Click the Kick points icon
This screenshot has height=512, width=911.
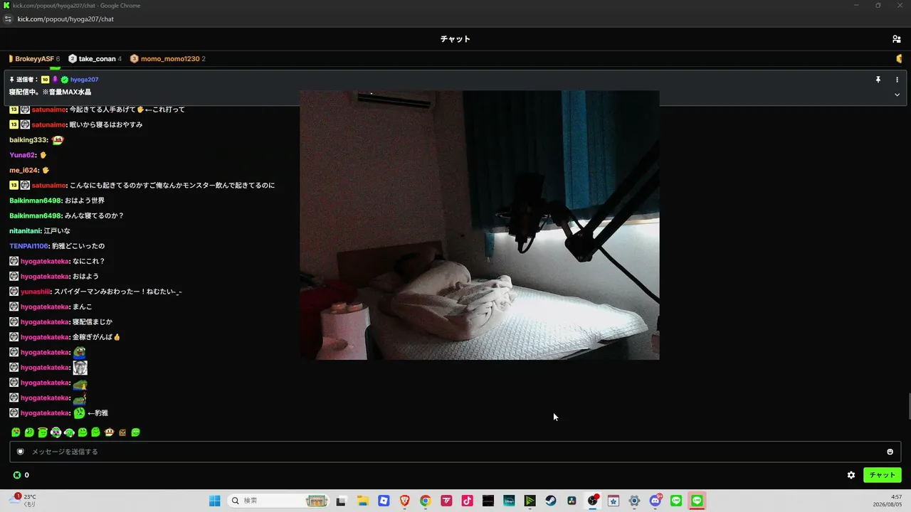(17, 475)
